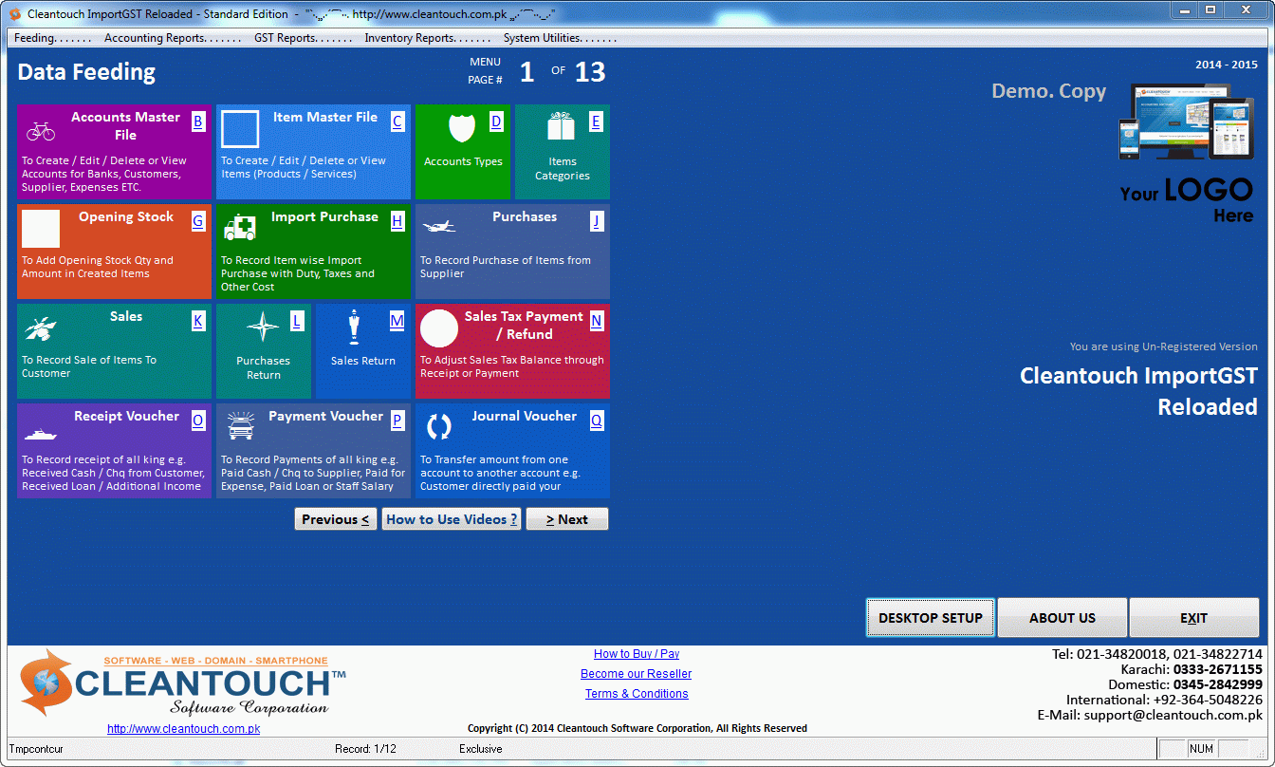Click the NUM indicator in status bar
Screen dimensions: 1275x767
pyautogui.click(x=1201, y=749)
